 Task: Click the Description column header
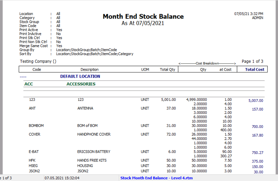coord(89,69)
